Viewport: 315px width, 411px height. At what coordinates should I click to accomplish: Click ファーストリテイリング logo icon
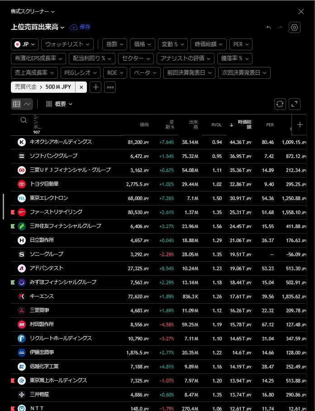(22, 212)
